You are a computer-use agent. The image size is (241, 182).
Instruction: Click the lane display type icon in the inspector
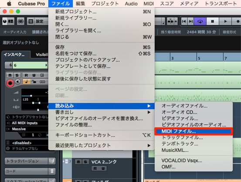pyautogui.click(x=42, y=82)
